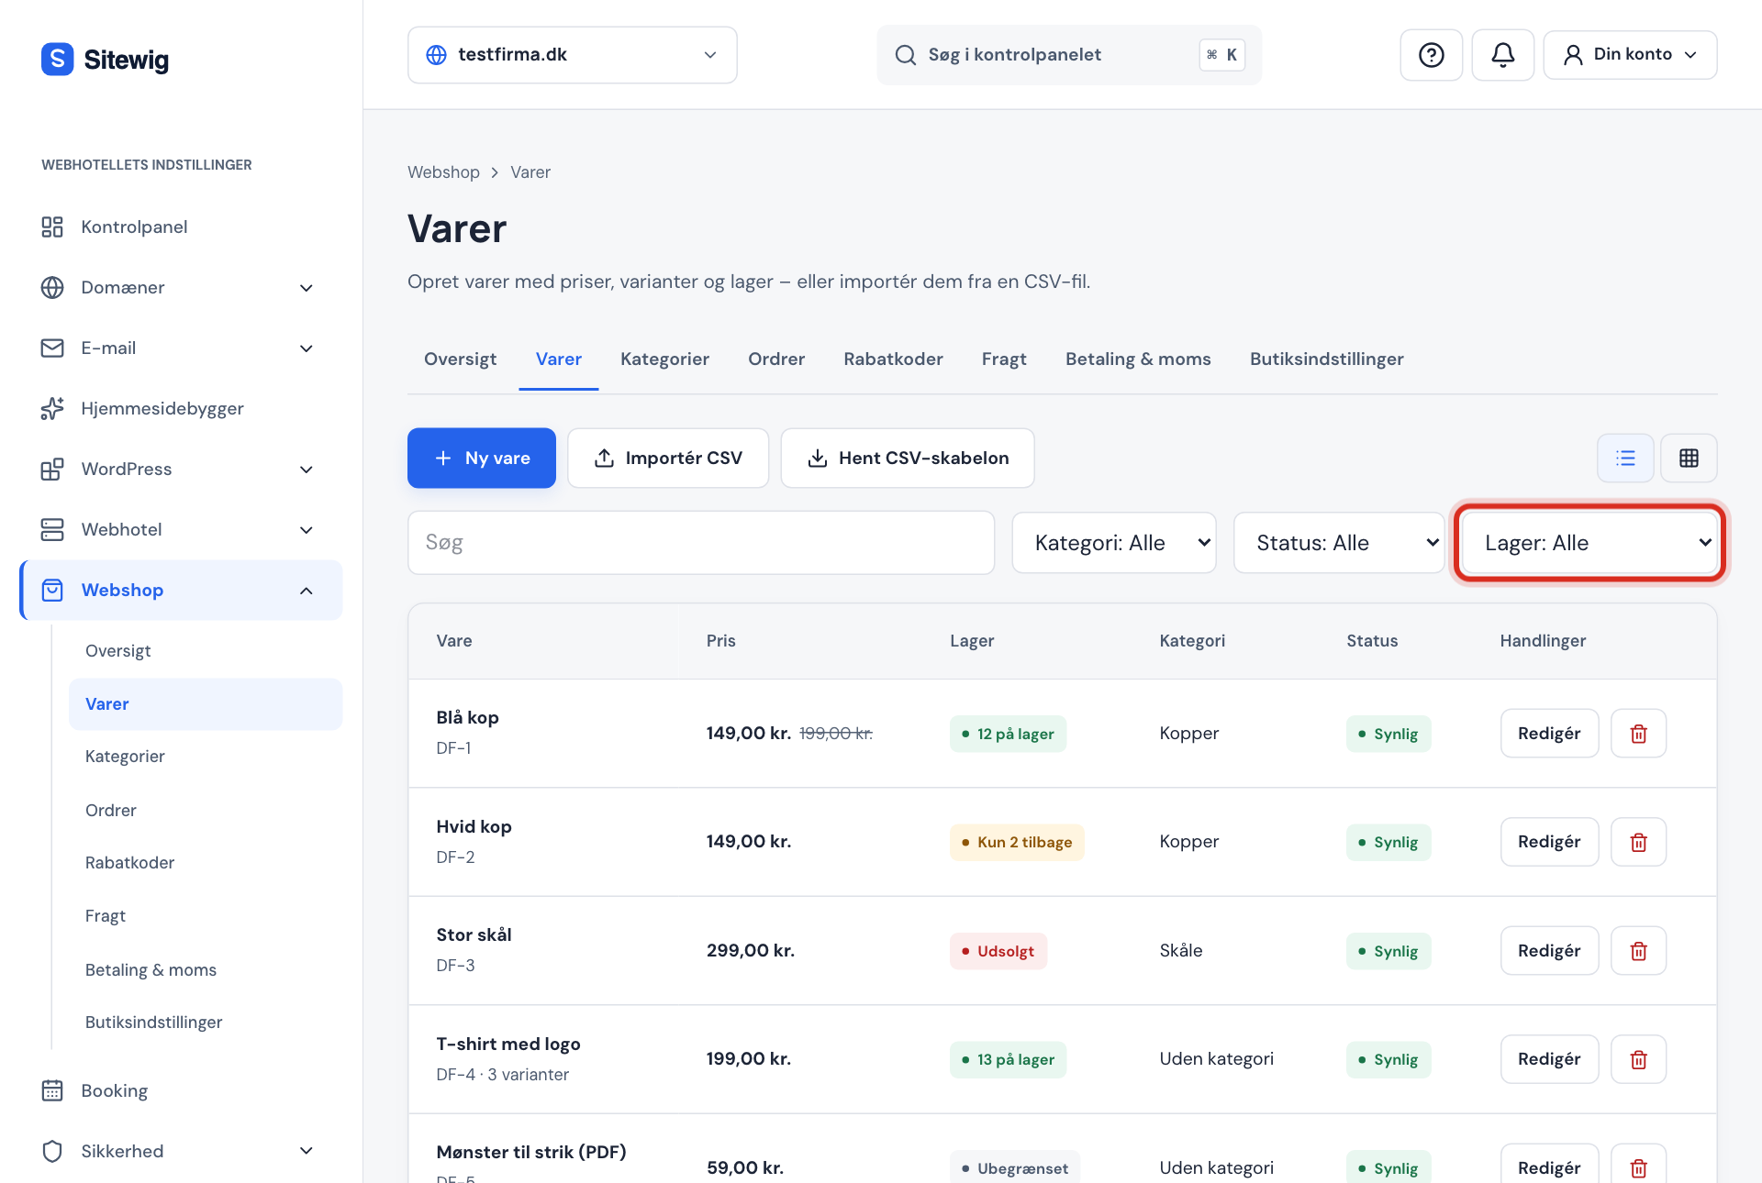1762x1183 pixels.
Task: Switch to the Butiksindstillinger tab
Action: click(1326, 359)
